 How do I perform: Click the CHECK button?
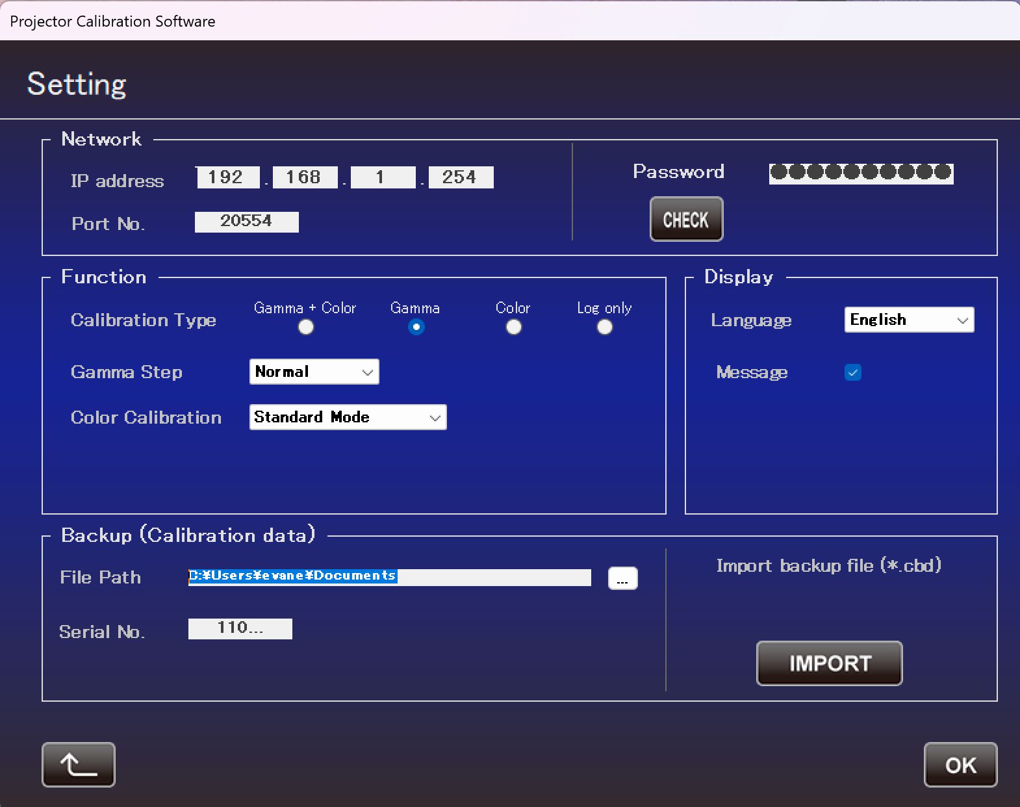point(687,219)
